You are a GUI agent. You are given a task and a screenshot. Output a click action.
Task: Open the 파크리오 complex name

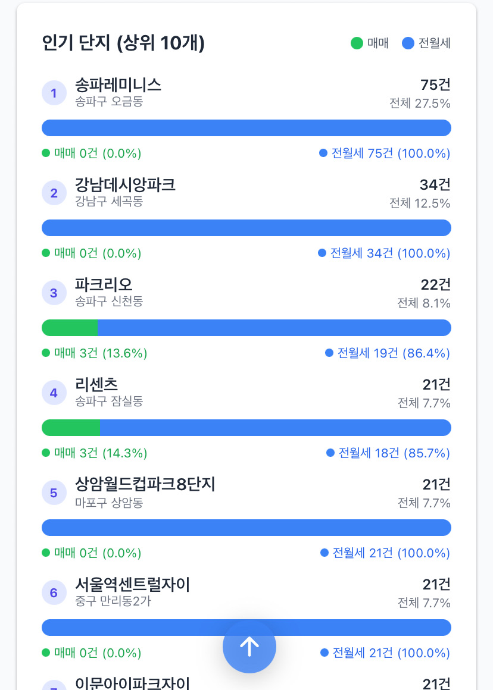pos(104,284)
